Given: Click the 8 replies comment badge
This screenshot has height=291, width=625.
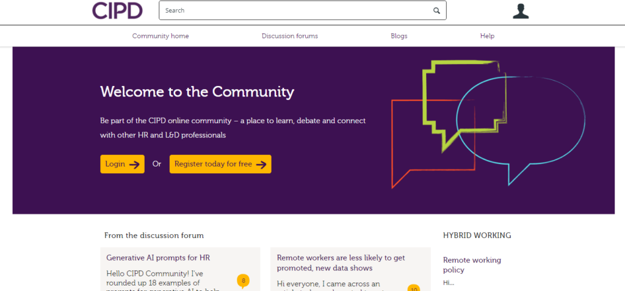Looking at the screenshot, I should click(243, 281).
